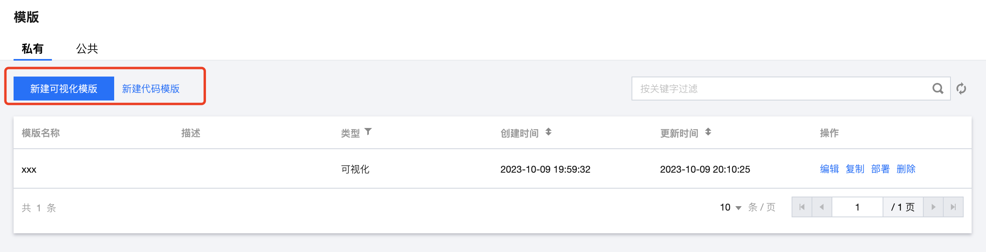Image resolution: width=986 pixels, height=252 pixels.
Task: Click the page number input box
Action: point(857,207)
